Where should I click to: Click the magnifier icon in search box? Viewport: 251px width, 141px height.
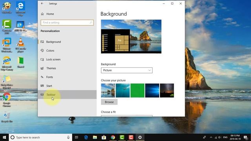pos(91,23)
